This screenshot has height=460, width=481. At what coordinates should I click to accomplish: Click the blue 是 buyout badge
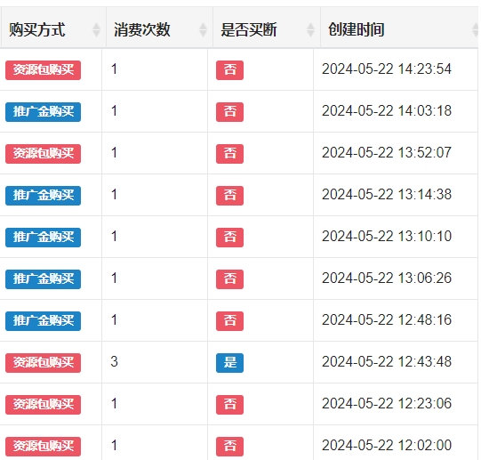tap(229, 363)
